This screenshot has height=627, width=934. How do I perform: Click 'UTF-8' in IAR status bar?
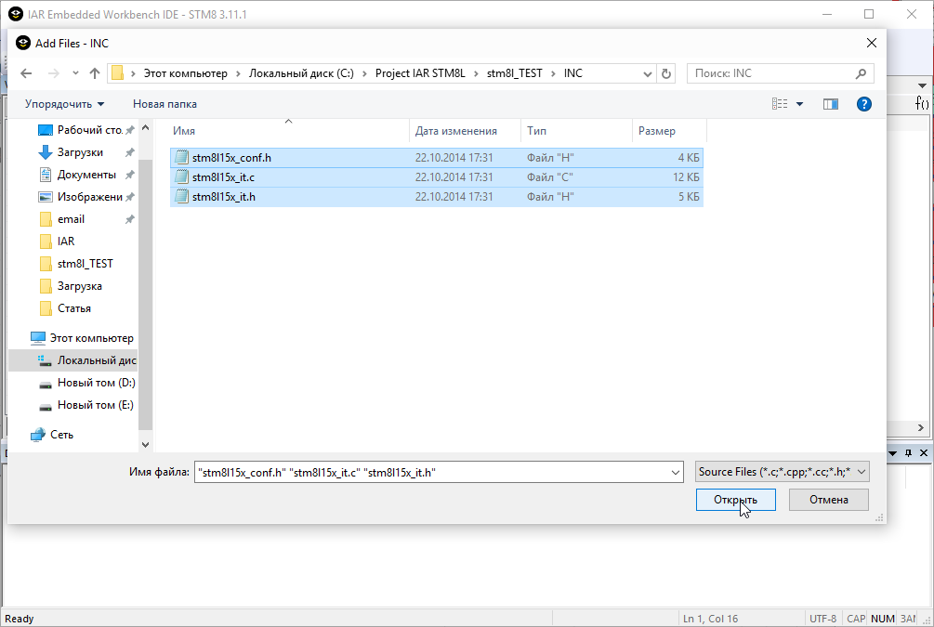[x=822, y=619]
